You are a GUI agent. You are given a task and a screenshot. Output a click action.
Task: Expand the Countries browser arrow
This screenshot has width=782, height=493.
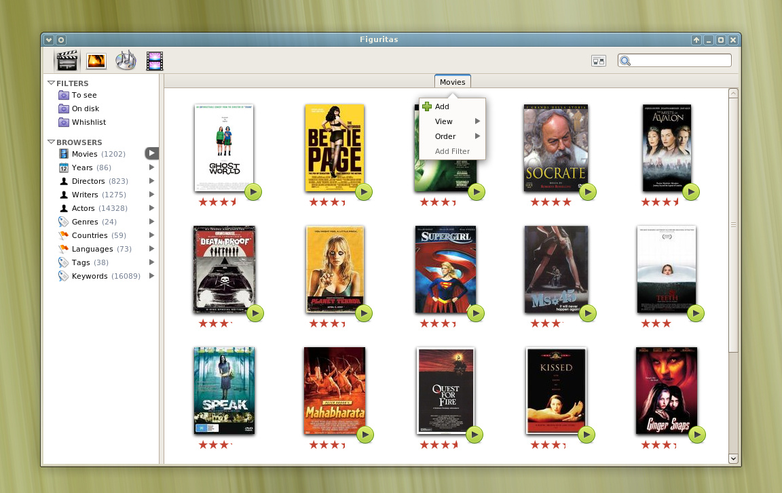pos(151,235)
